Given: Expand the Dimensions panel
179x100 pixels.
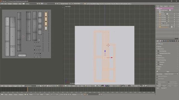Looking at the screenshot, I should pyautogui.click(x=161, y=49).
